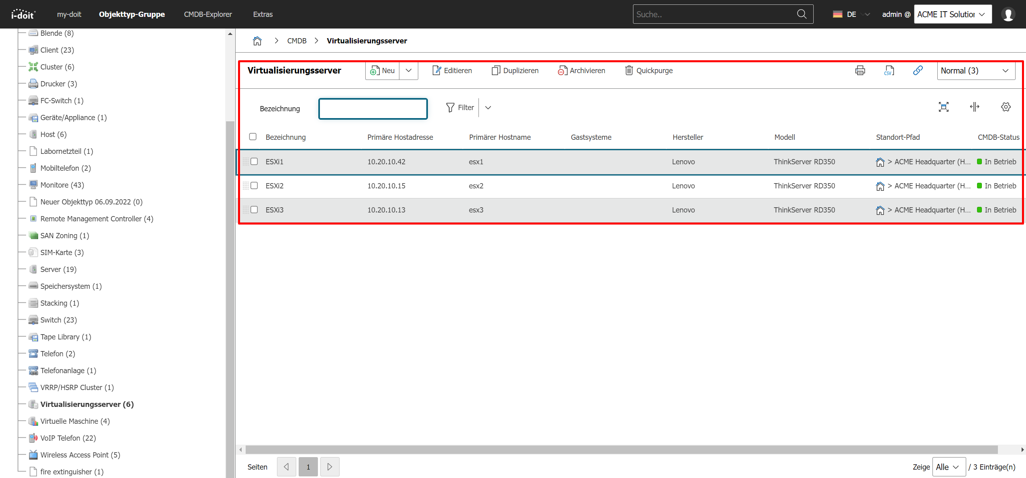Click home icon in ESXi1 location path
The image size is (1026, 478).
pos(880,162)
